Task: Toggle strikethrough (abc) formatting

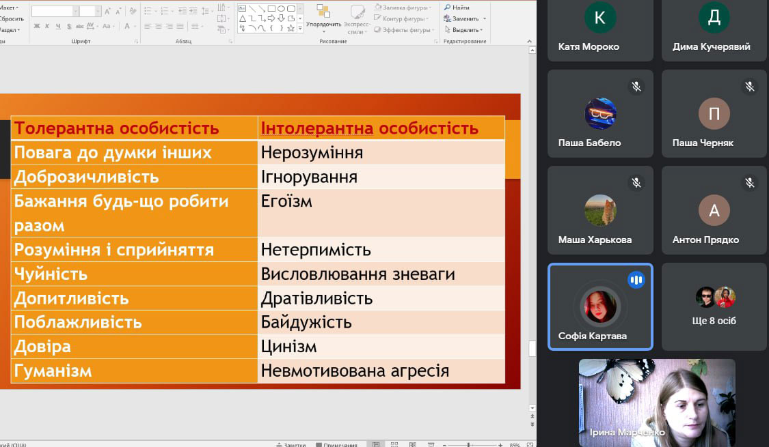Action: pos(79,27)
